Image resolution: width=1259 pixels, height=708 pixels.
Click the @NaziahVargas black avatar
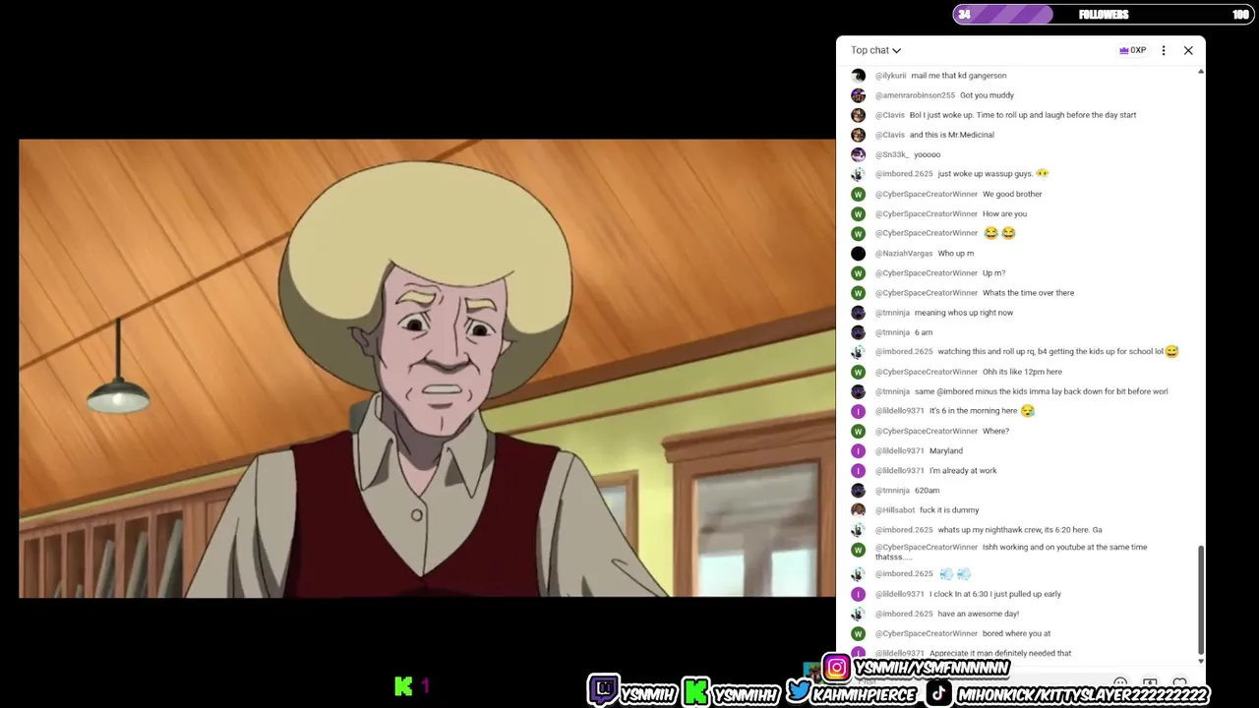coord(859,254)
